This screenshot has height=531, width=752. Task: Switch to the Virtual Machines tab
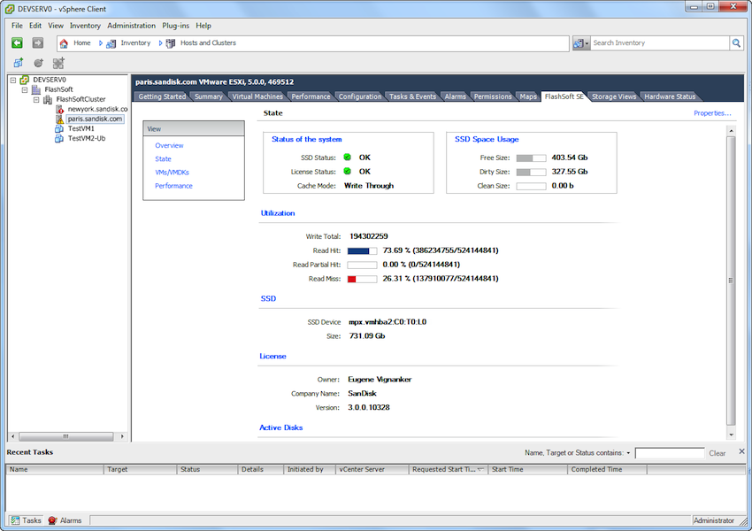point(257,96)
